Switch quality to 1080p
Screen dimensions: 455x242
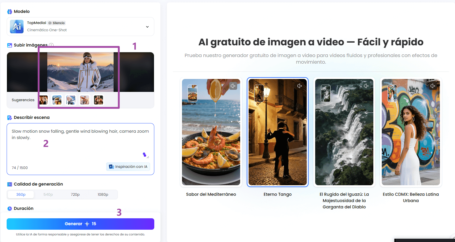click(103, 194)
